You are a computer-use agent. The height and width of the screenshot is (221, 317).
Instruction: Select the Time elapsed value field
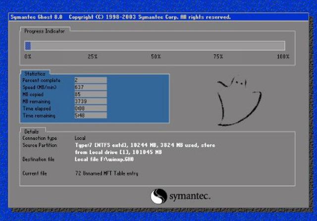[90, 109]
